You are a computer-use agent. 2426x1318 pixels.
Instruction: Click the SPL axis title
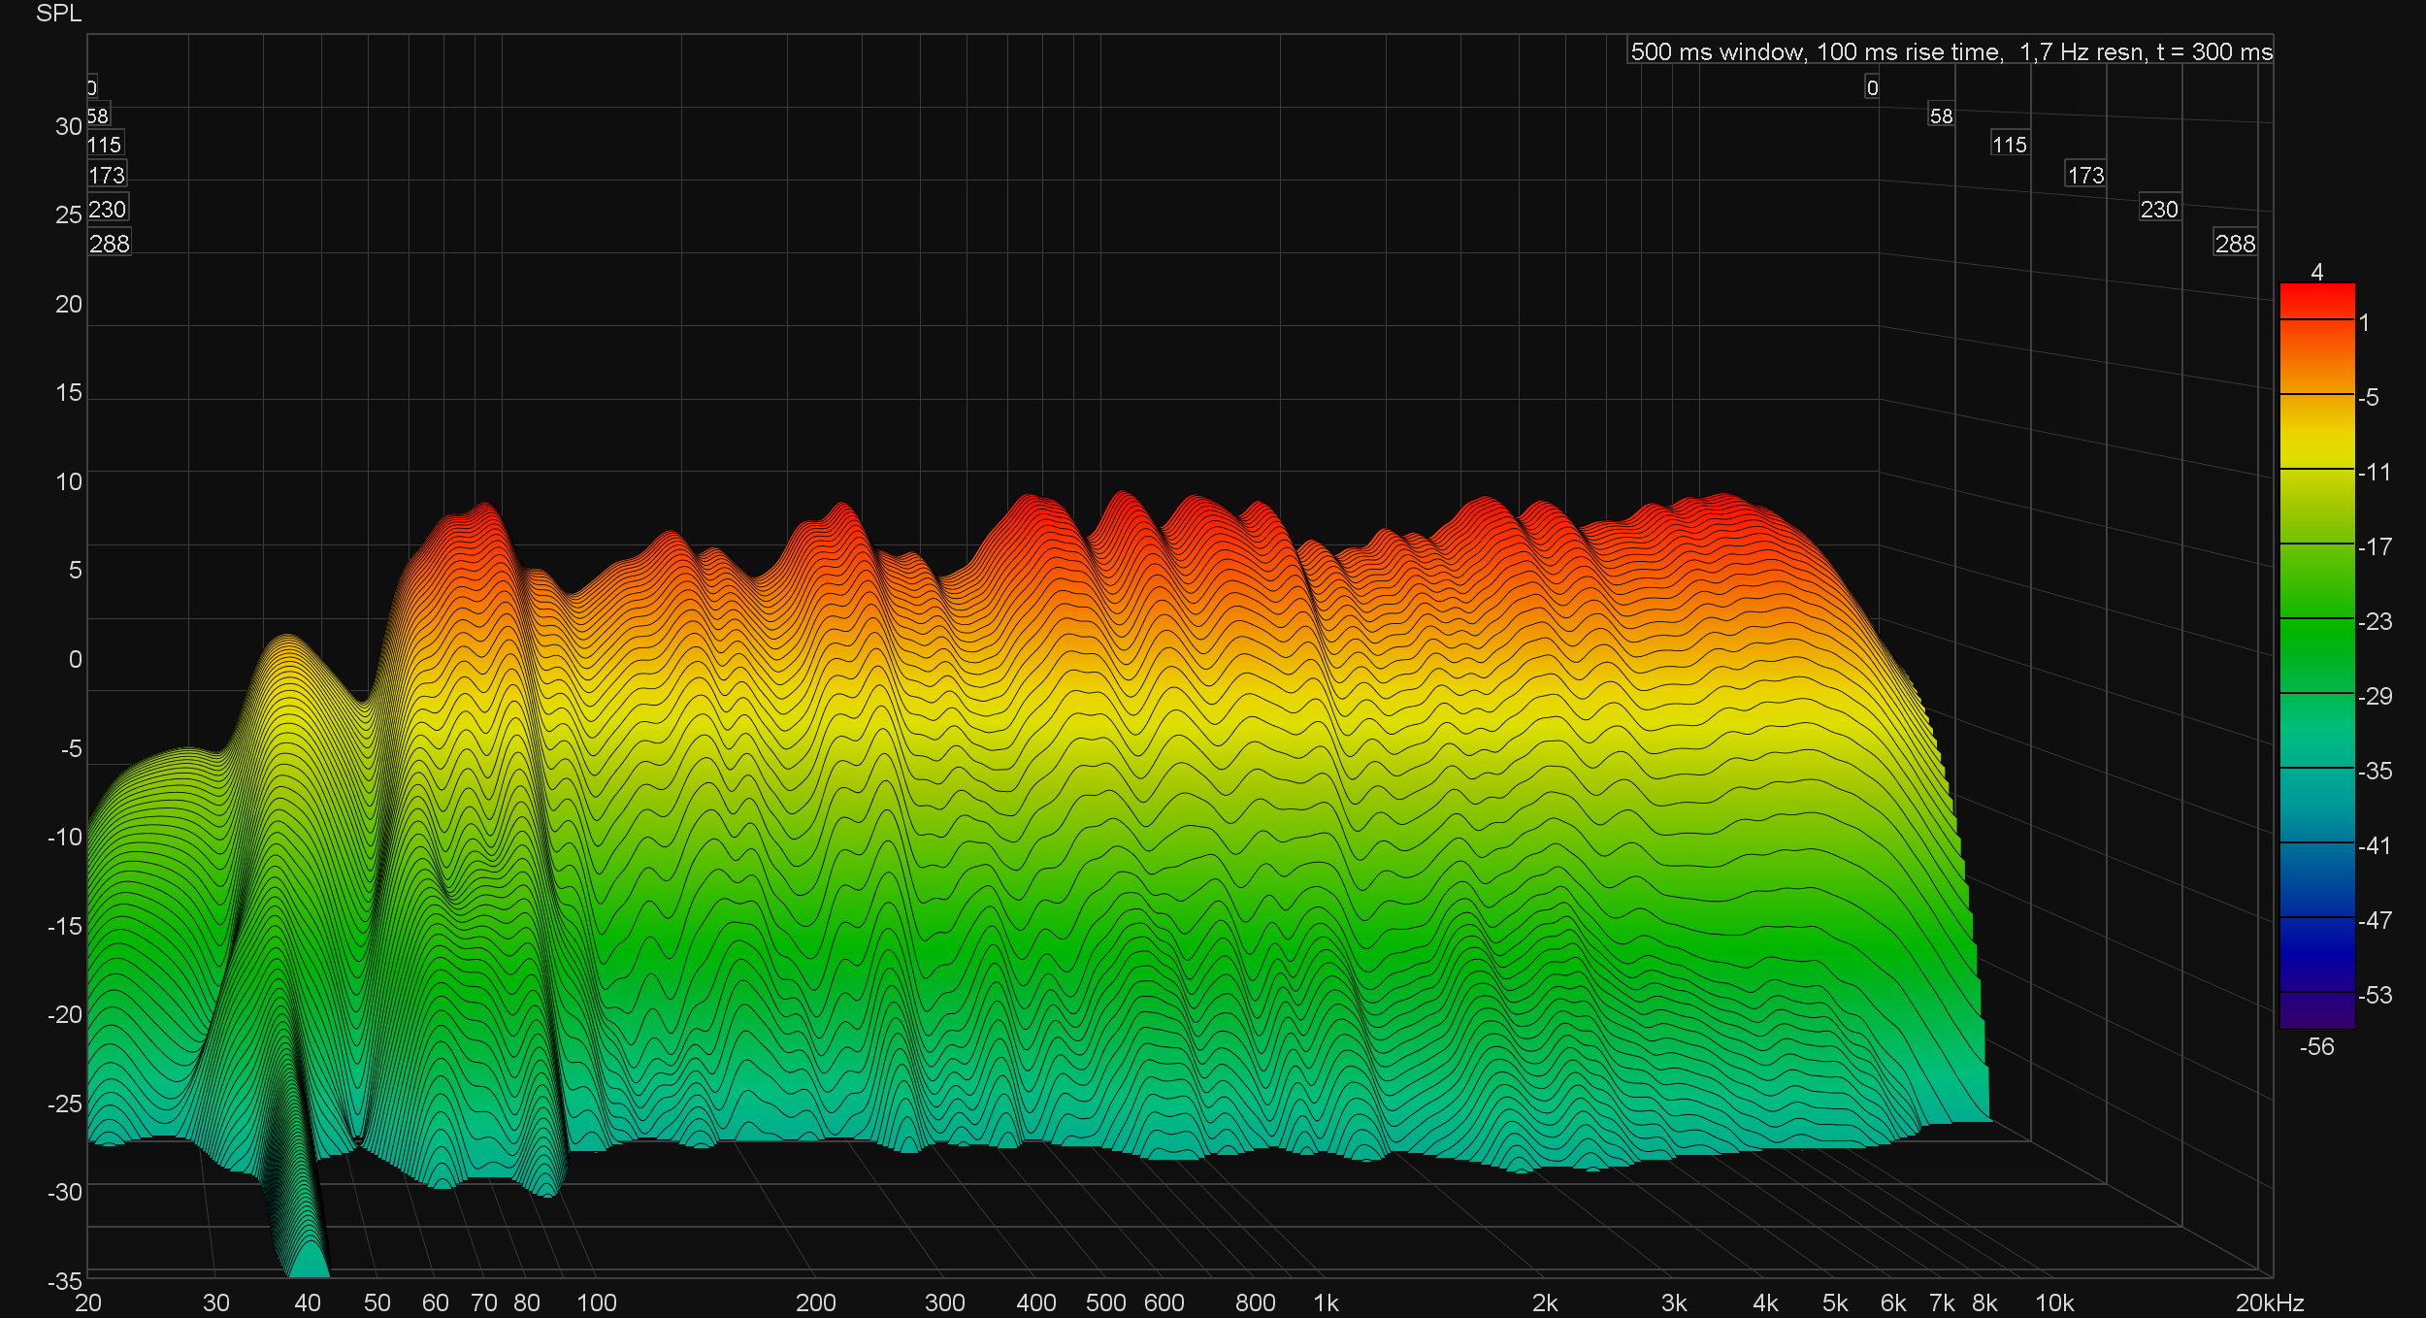(x=58, y=14)
